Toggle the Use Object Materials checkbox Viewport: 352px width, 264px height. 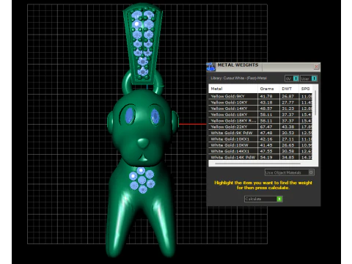[x=311, y=172]
